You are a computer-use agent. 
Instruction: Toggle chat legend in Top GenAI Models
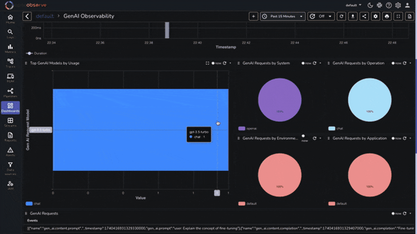(x=33, y=204)
